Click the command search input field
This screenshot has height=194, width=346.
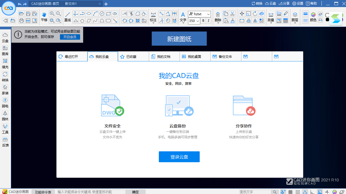click(91, 192)
